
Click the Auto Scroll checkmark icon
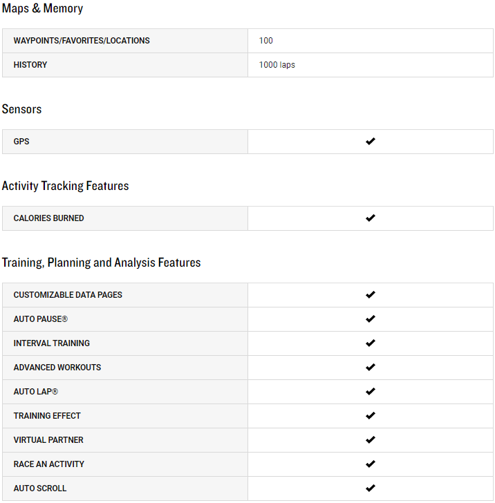click(371, 488)
